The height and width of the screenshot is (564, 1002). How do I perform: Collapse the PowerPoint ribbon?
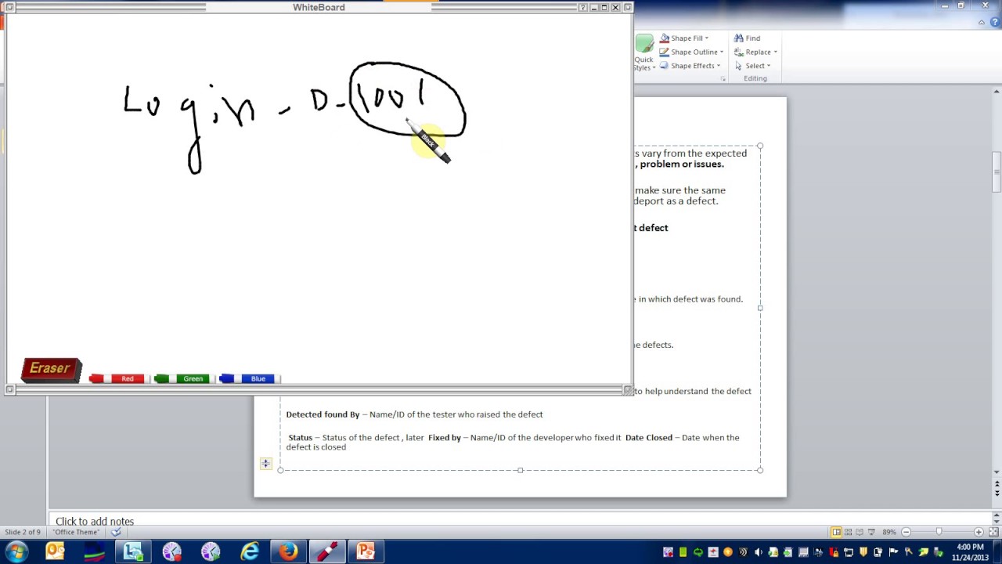[982, 22]
